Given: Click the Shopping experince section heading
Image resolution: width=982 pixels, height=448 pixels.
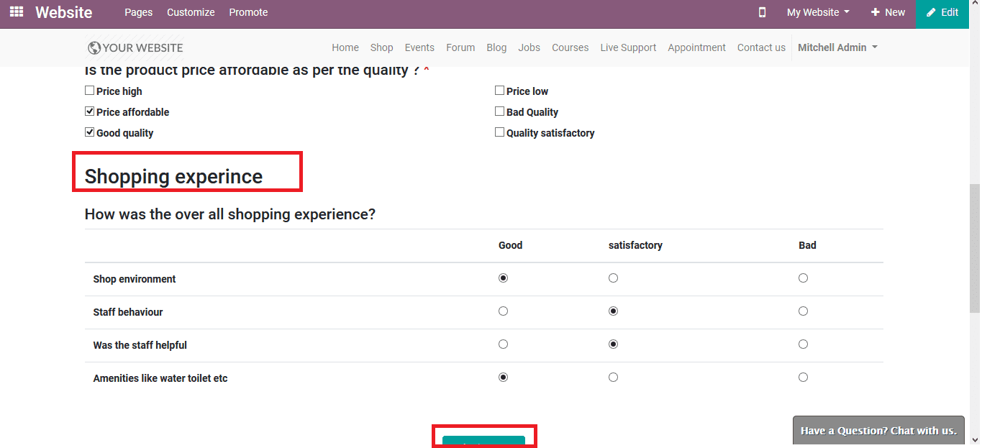Looking at the screenshot, I should (x=173, y=176).
